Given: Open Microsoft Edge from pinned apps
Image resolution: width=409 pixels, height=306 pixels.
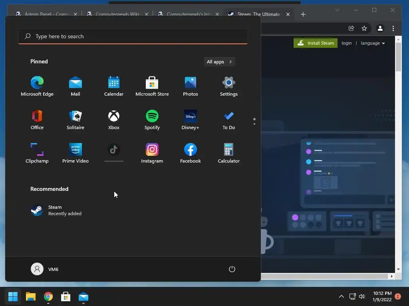Looking at the screenshot, I should pos(37,86).
